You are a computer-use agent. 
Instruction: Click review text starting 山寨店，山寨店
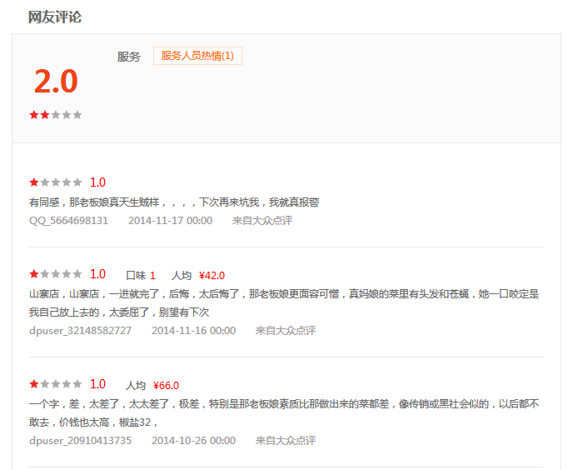[x=284, y=303]
